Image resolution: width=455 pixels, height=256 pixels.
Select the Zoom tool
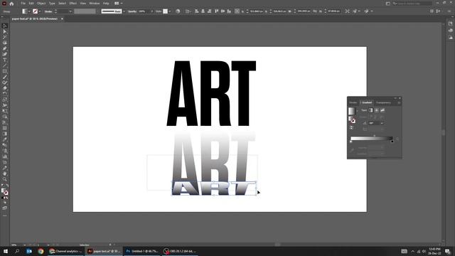coord(5,179)
